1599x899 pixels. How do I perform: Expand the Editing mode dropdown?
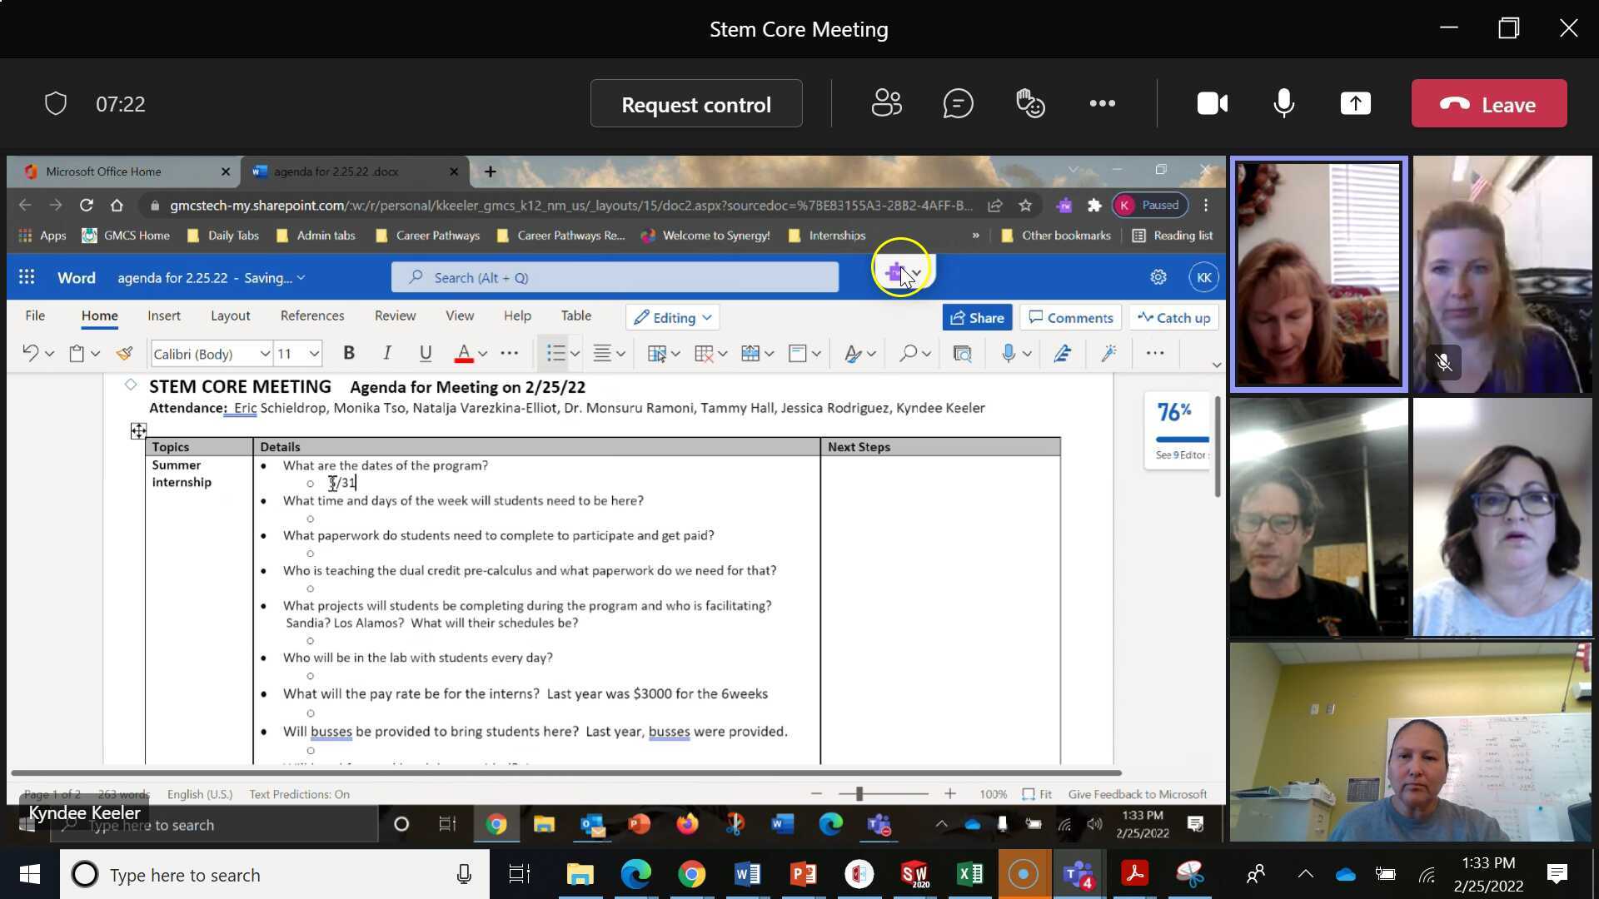[673, 318]
